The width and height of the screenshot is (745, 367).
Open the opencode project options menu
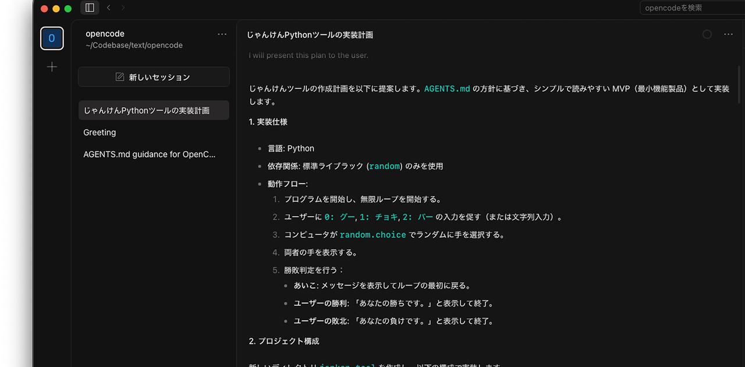point(222,34)
